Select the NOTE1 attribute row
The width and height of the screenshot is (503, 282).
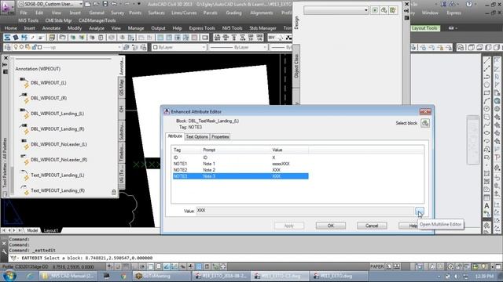point(240,164)
